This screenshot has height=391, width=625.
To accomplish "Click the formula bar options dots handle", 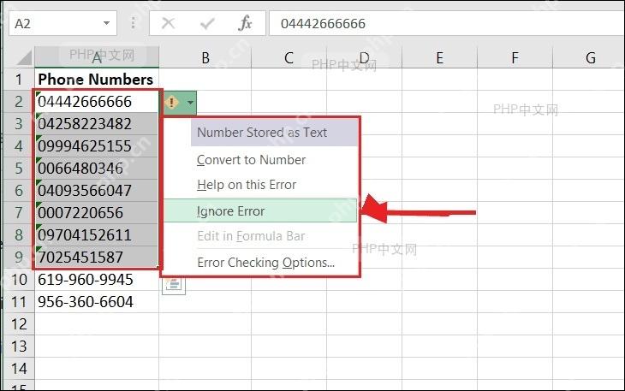I will click(x=133, y=23).
